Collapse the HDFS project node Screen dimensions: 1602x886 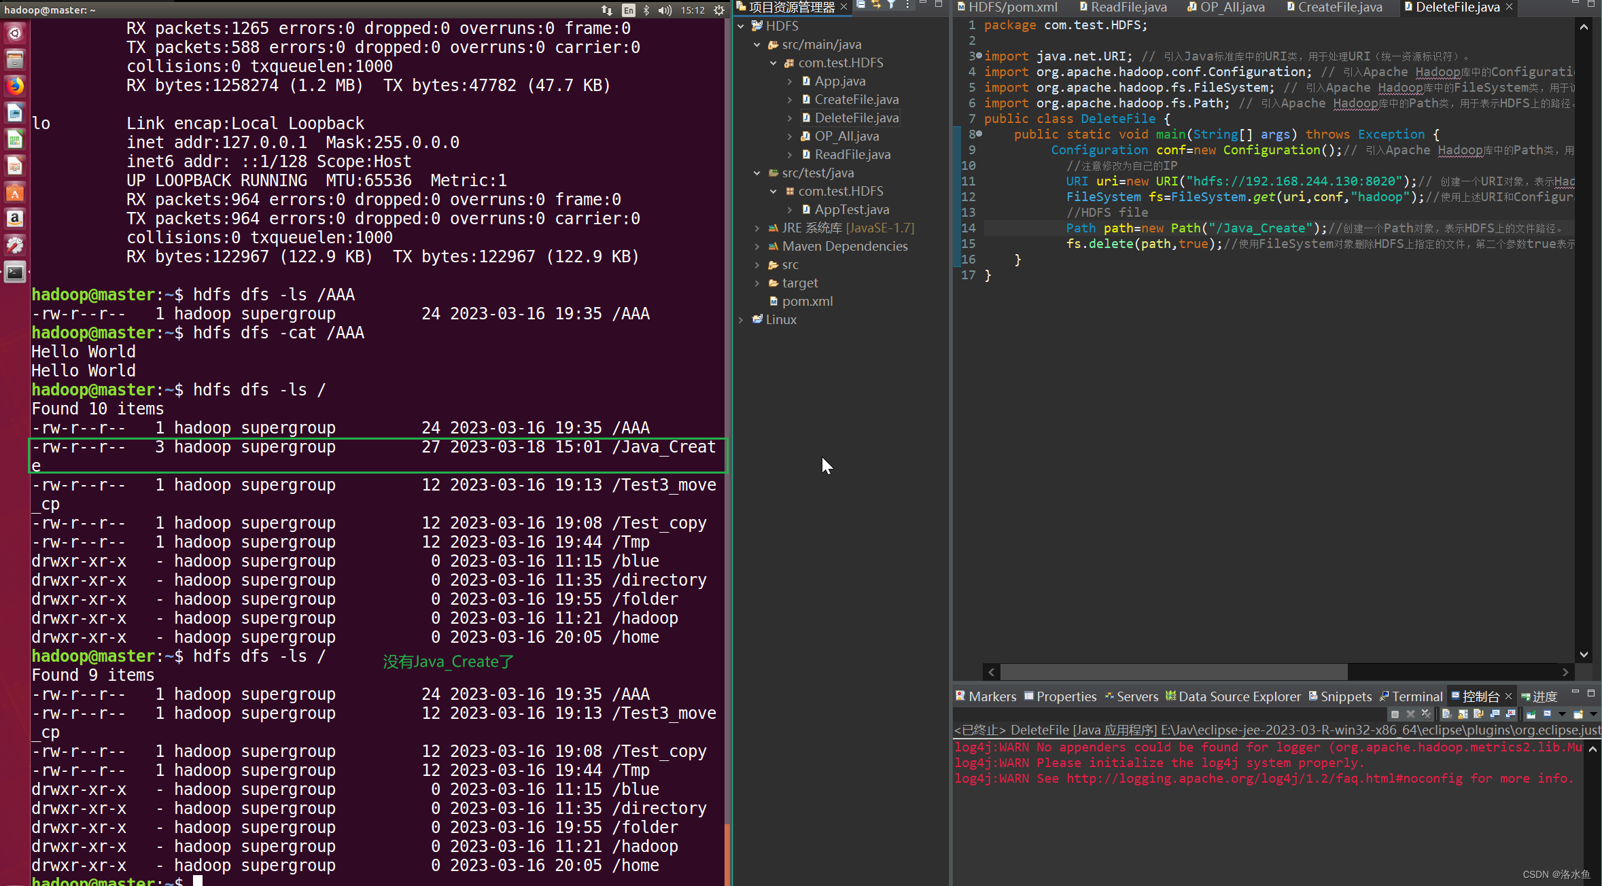[x=741, y=26]
